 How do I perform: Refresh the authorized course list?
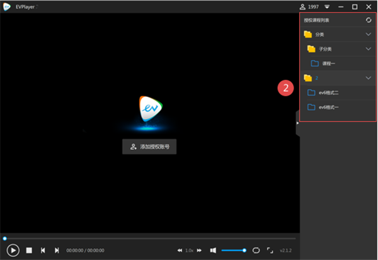[369, 20]
